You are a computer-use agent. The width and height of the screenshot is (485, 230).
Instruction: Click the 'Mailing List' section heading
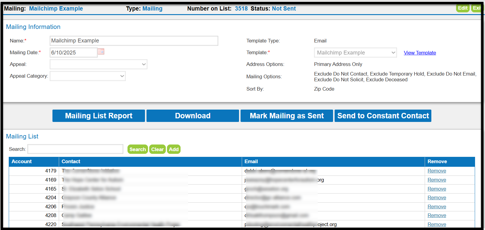(x=22, y=136)
